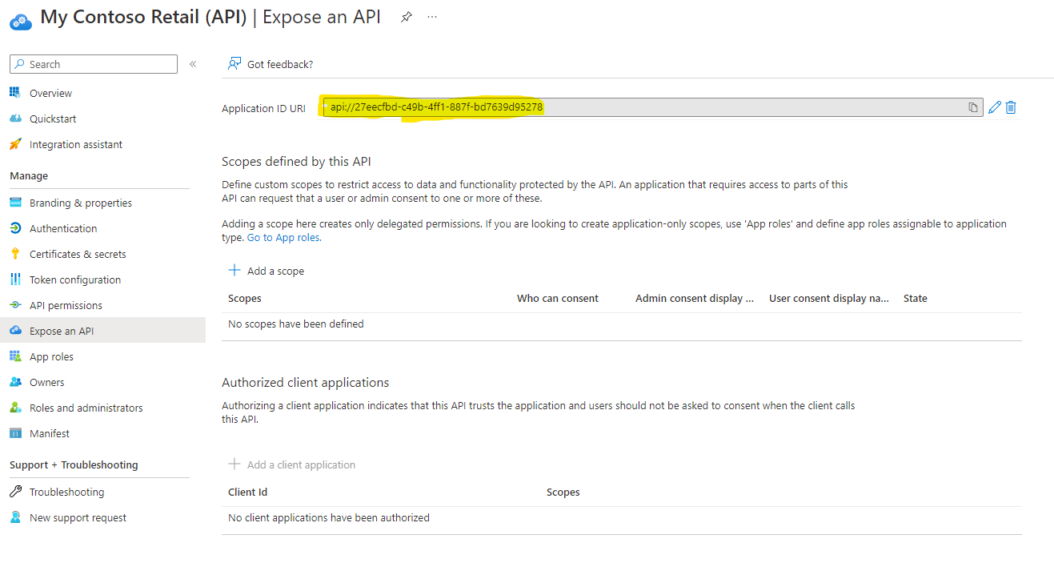The height and width of the screenshot is (579, 1054).
Task: Copy the Application ID URI to clipboard
Action: pos(973,107)
